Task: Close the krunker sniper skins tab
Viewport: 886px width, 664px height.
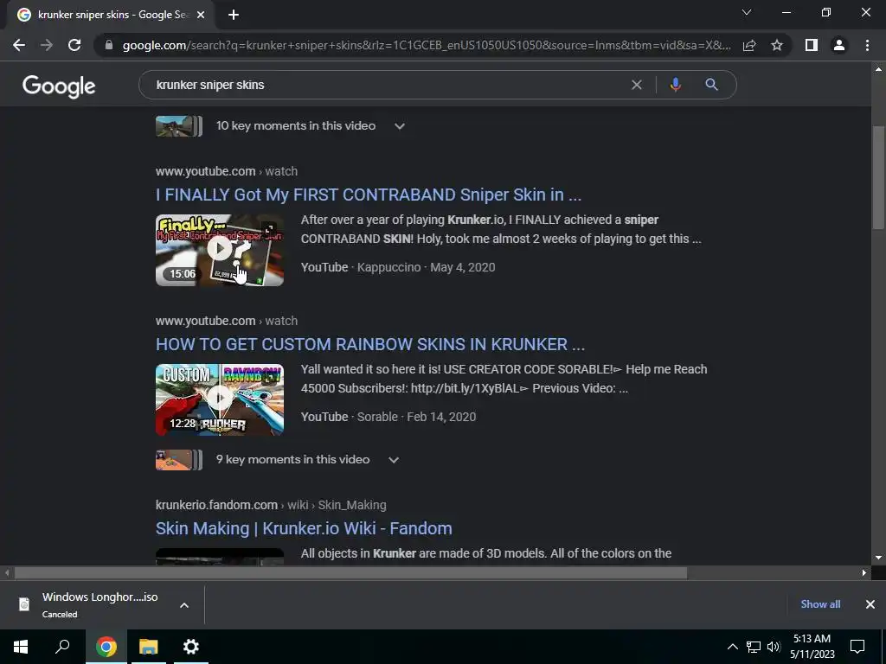Action: tap(201, 15)
